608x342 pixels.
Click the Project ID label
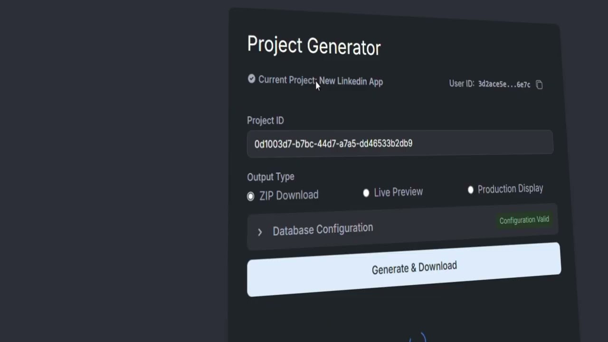266,121
